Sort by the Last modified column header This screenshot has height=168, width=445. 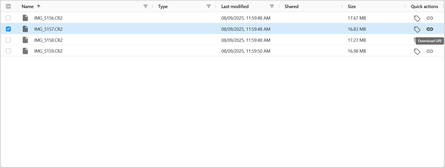pos(235,7)
